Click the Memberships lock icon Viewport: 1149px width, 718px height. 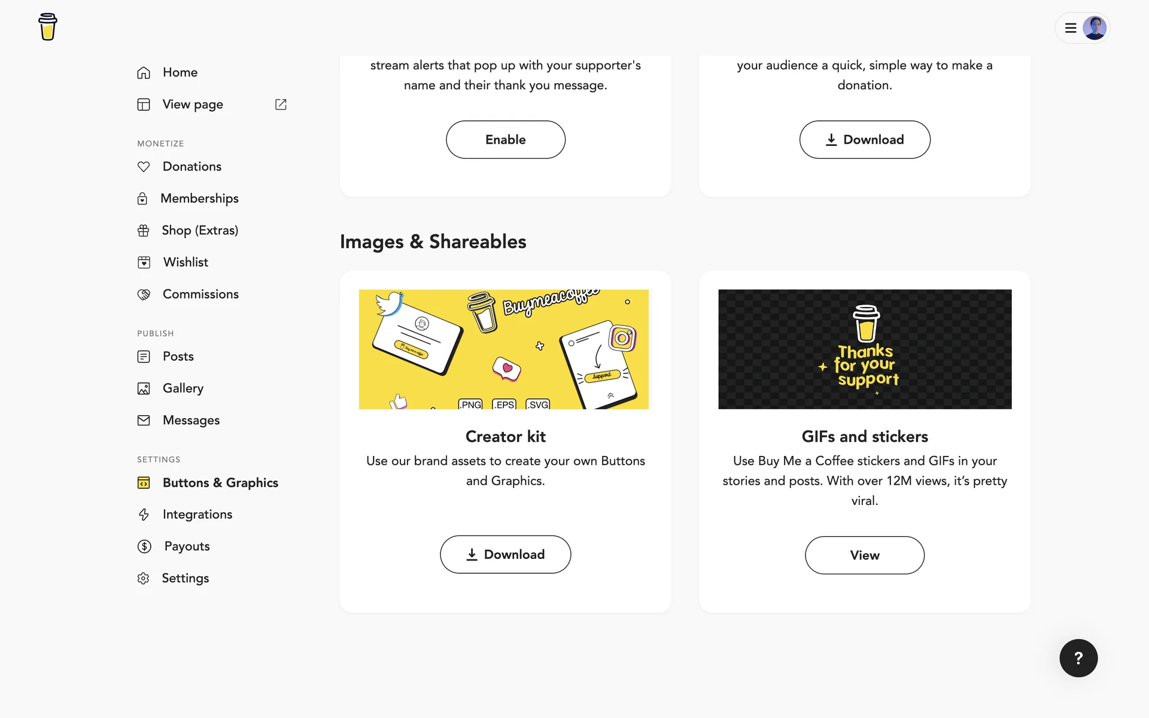tap(142, 199)
